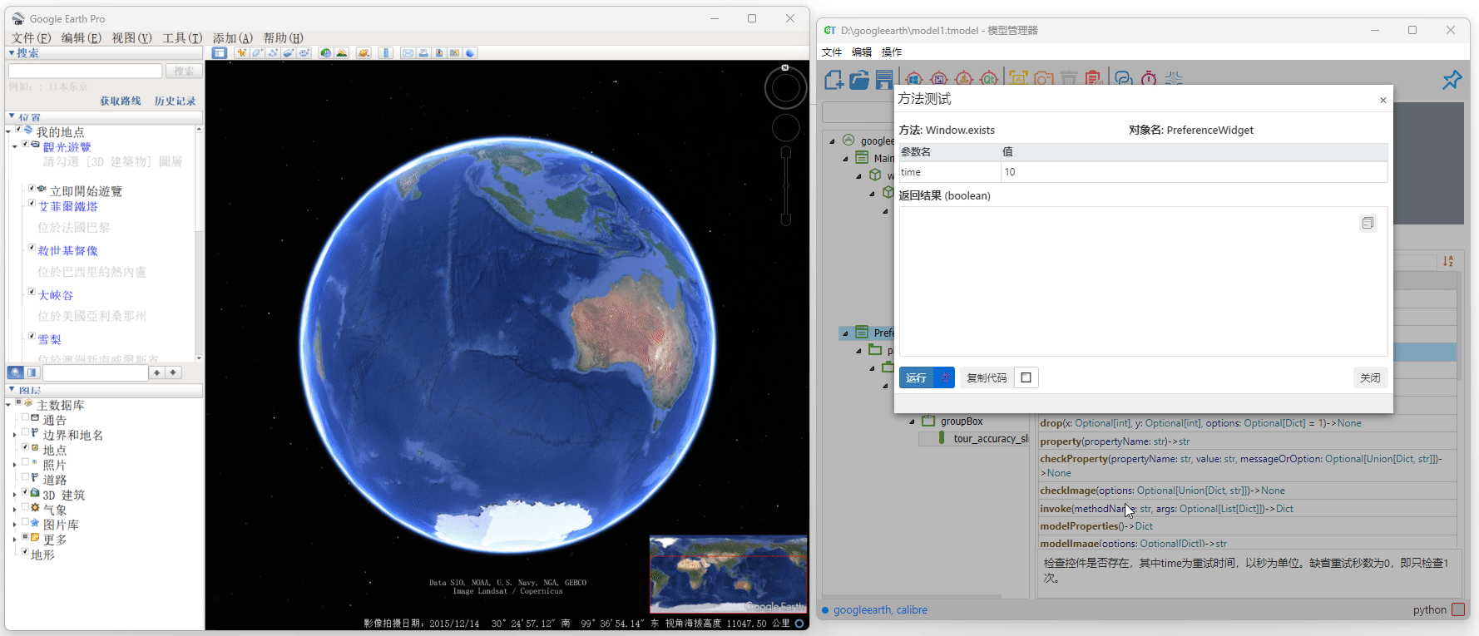
Task: Add a path from the toolbar
Action: (273, 53)
